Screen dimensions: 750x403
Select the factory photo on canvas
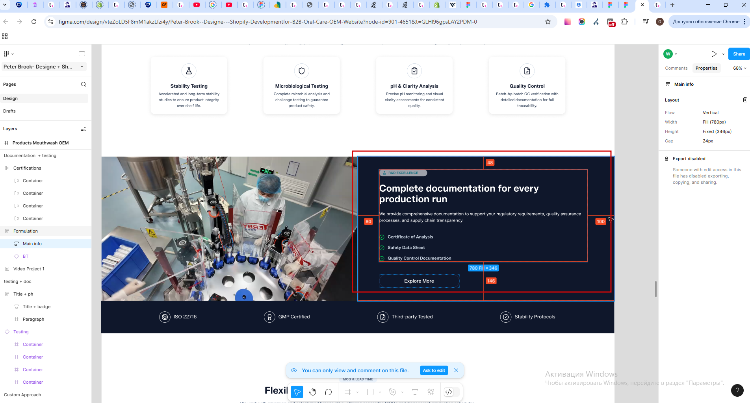pos(229,229)
